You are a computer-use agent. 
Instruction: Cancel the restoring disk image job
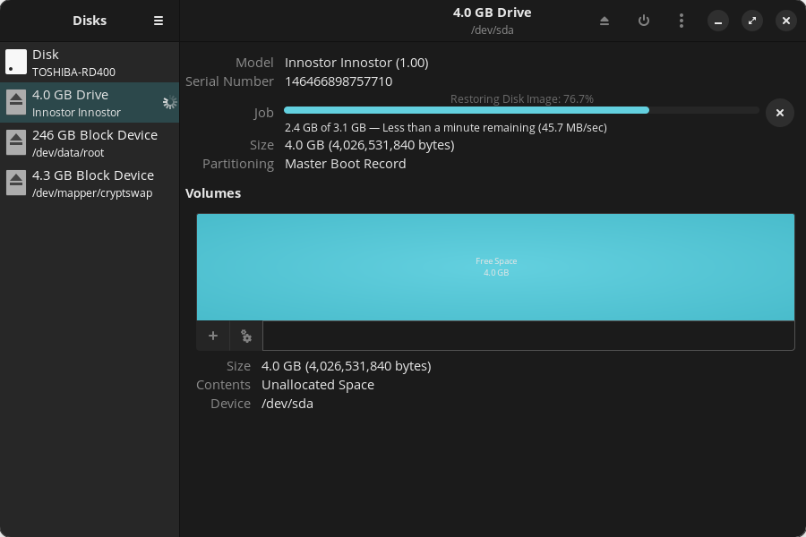point(779,113)
